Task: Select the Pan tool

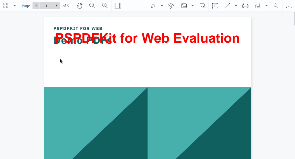Action: [80, 6]
